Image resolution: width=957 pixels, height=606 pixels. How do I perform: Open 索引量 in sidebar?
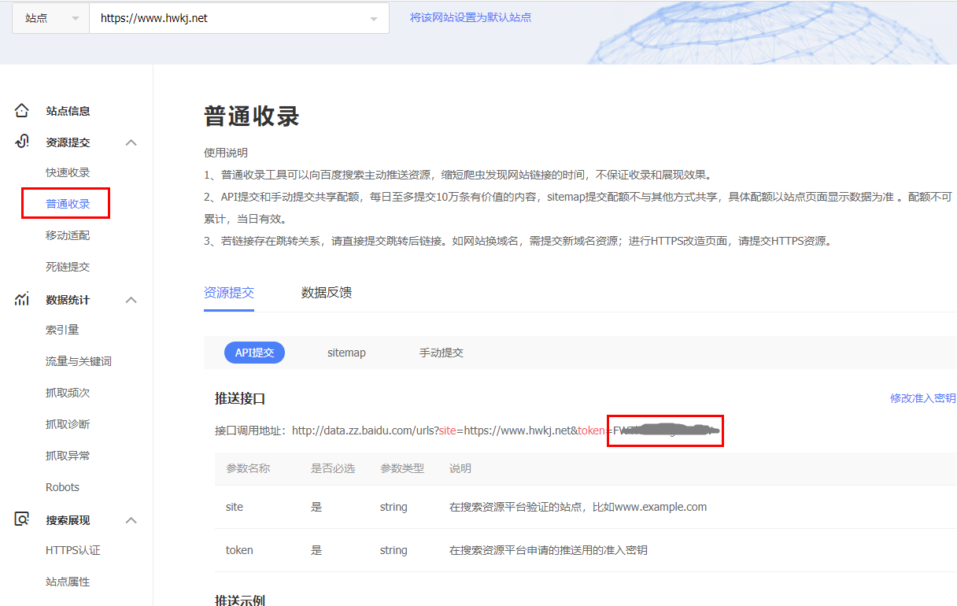[x=62, y=330]
